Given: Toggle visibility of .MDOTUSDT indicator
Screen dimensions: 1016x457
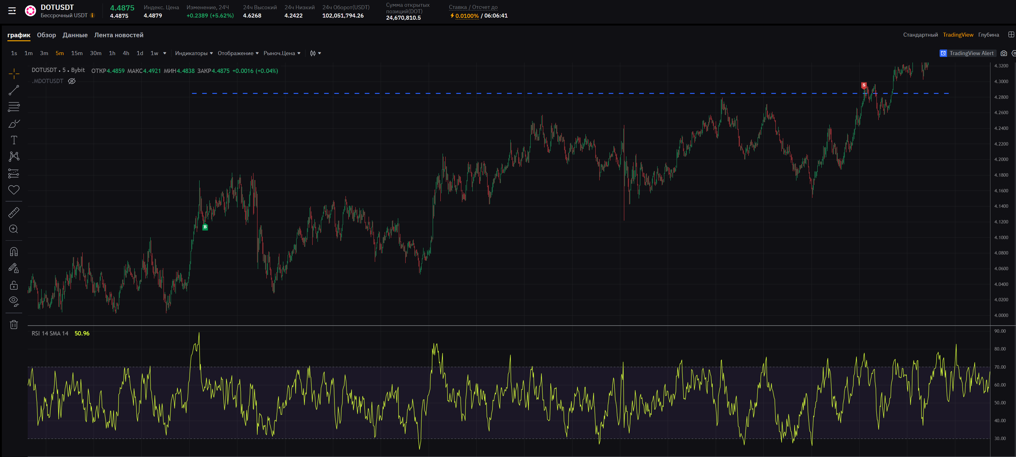Looking at the screenshot, I should click(x=72, y=81).
